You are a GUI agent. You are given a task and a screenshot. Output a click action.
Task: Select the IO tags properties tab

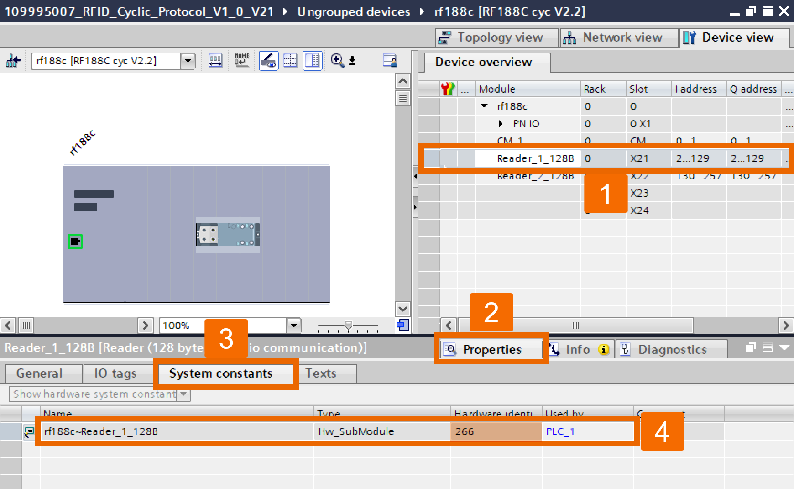tap(118, 373)
